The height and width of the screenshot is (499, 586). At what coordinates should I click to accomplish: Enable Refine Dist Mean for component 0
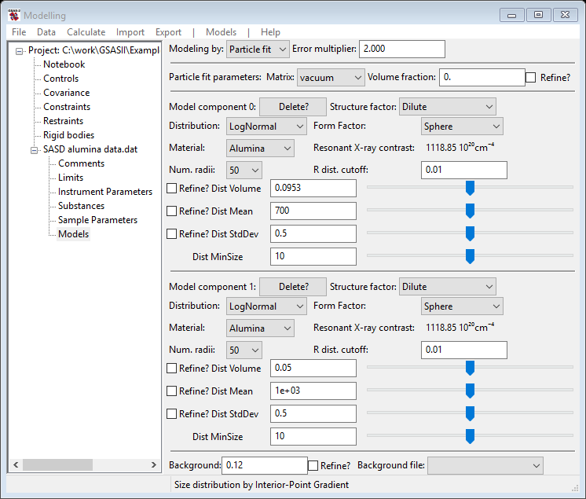point(171,211)
